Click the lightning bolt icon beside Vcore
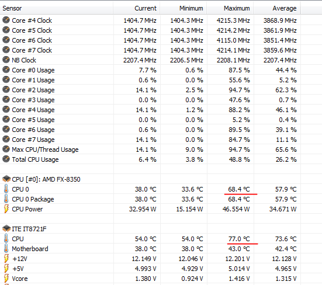 point(6,278)
